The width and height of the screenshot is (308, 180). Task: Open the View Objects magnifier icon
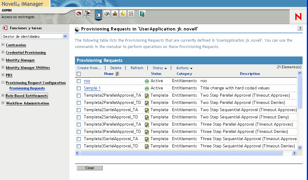(x=107, y=14)
